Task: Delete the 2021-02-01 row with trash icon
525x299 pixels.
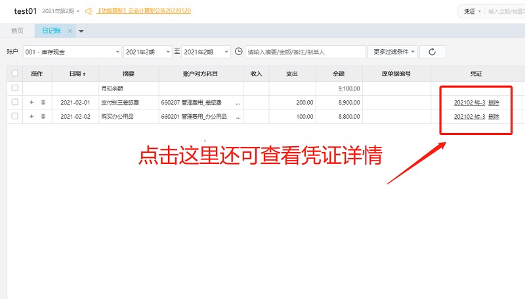Action: coord(43,102)
